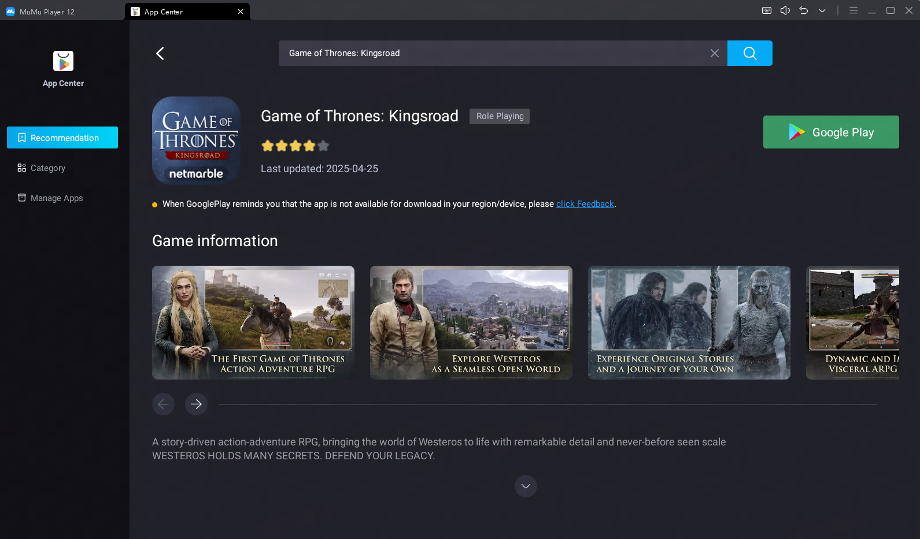Open 'Dynamic and Visceral ARPG' screenshot thumbnail

[853, 322]
